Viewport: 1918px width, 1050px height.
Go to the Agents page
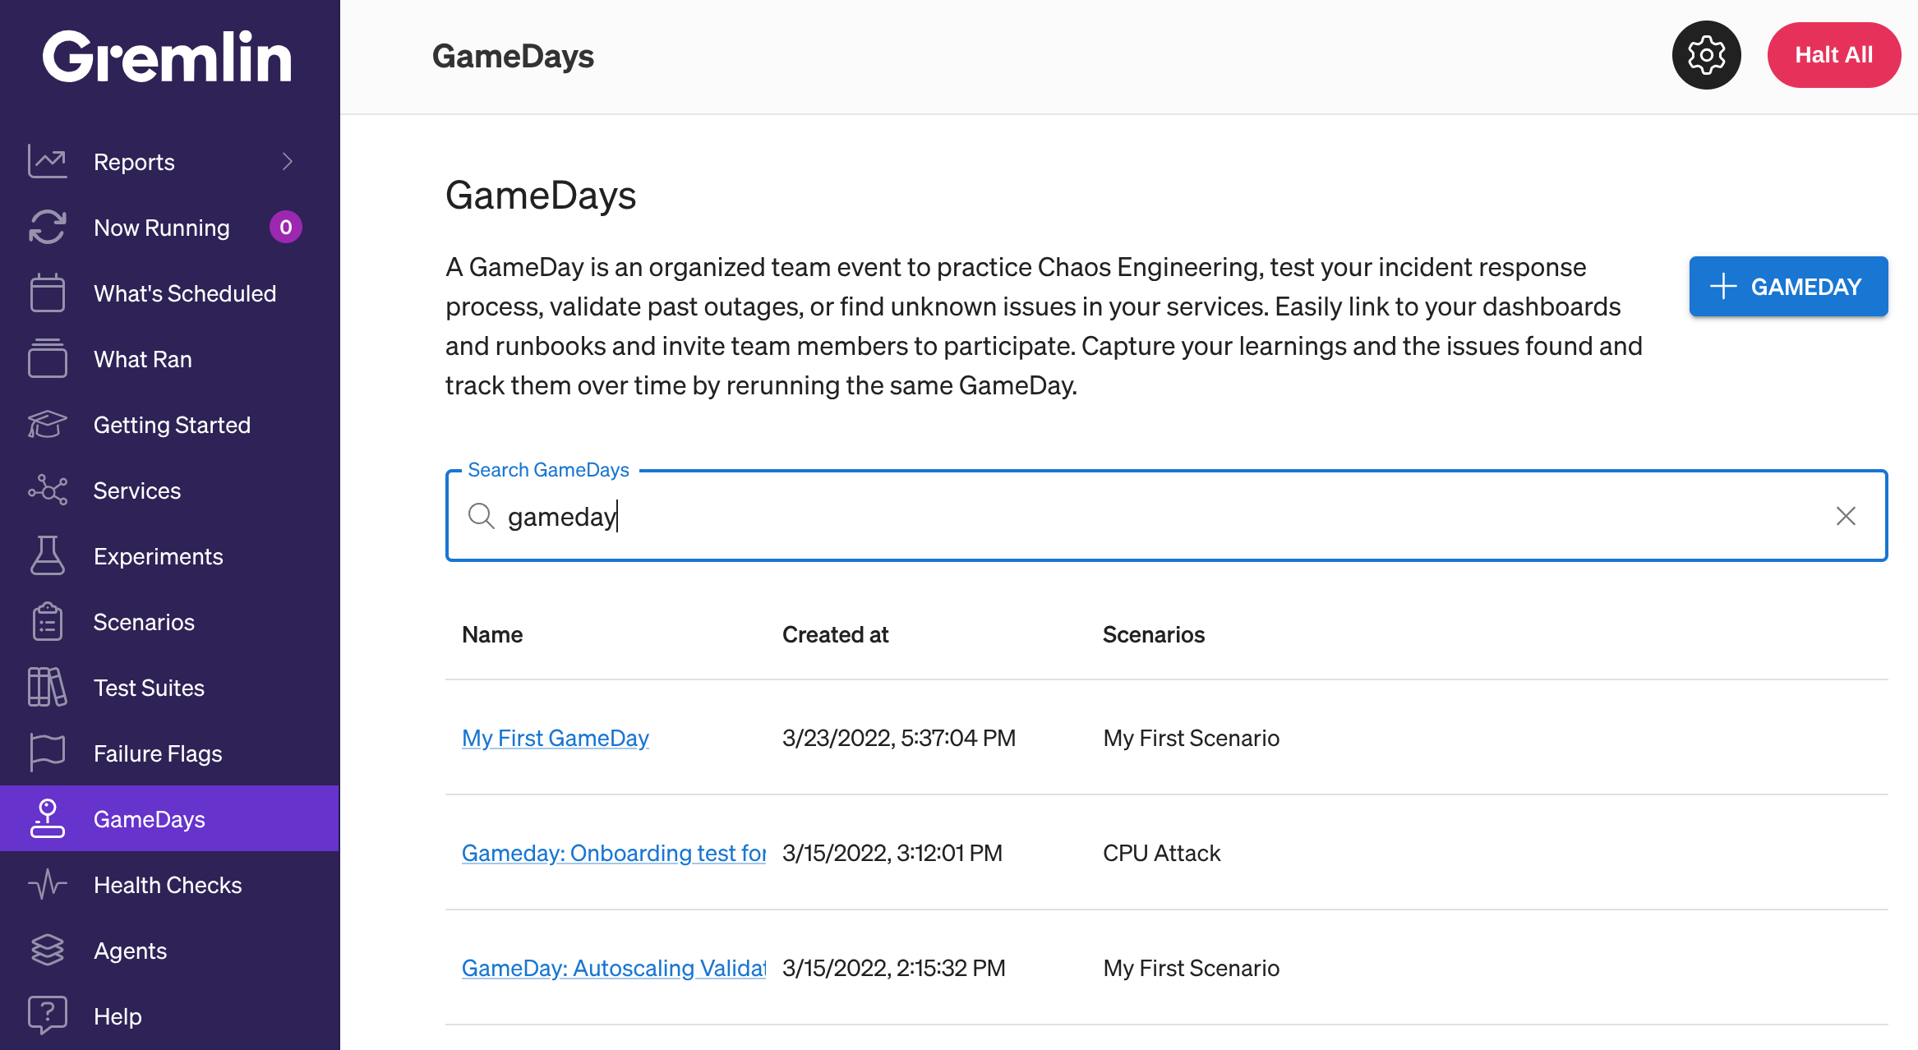coord(169,950)
